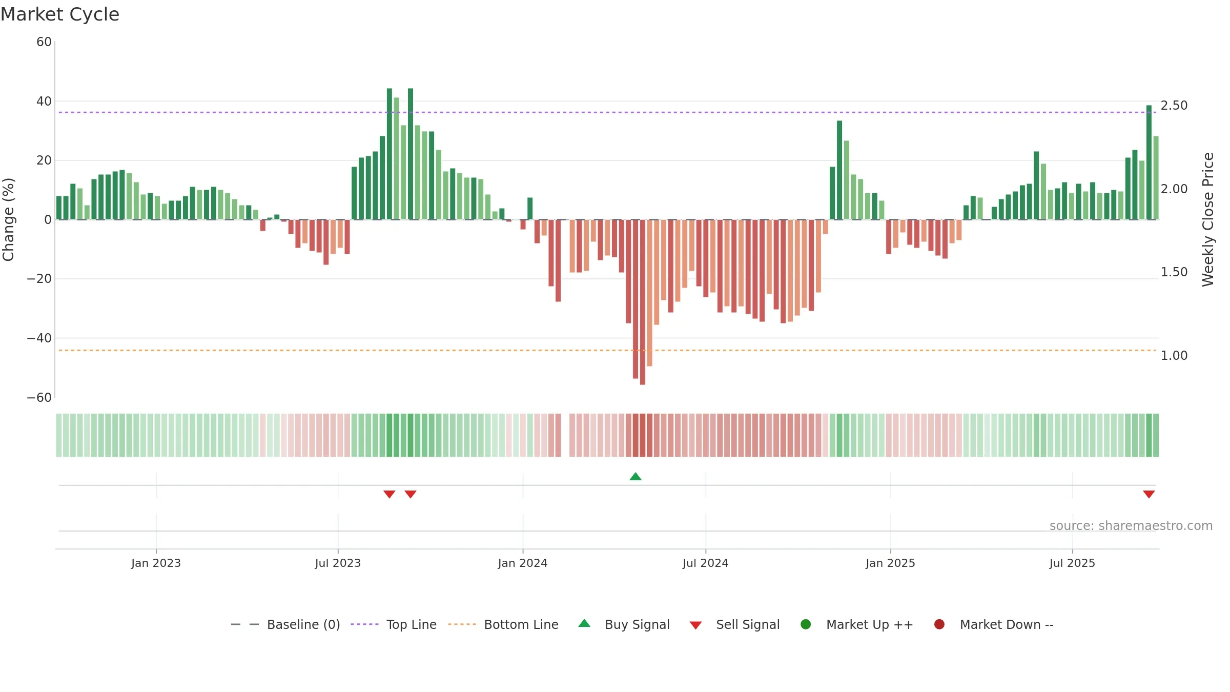Click the −40 tick label on change axis

(x=39, y=338)
